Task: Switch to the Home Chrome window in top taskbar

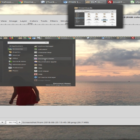Action: 27,2
